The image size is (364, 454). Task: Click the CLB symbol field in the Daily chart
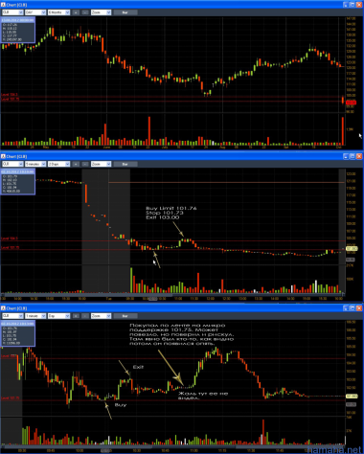tap(12, 12)
